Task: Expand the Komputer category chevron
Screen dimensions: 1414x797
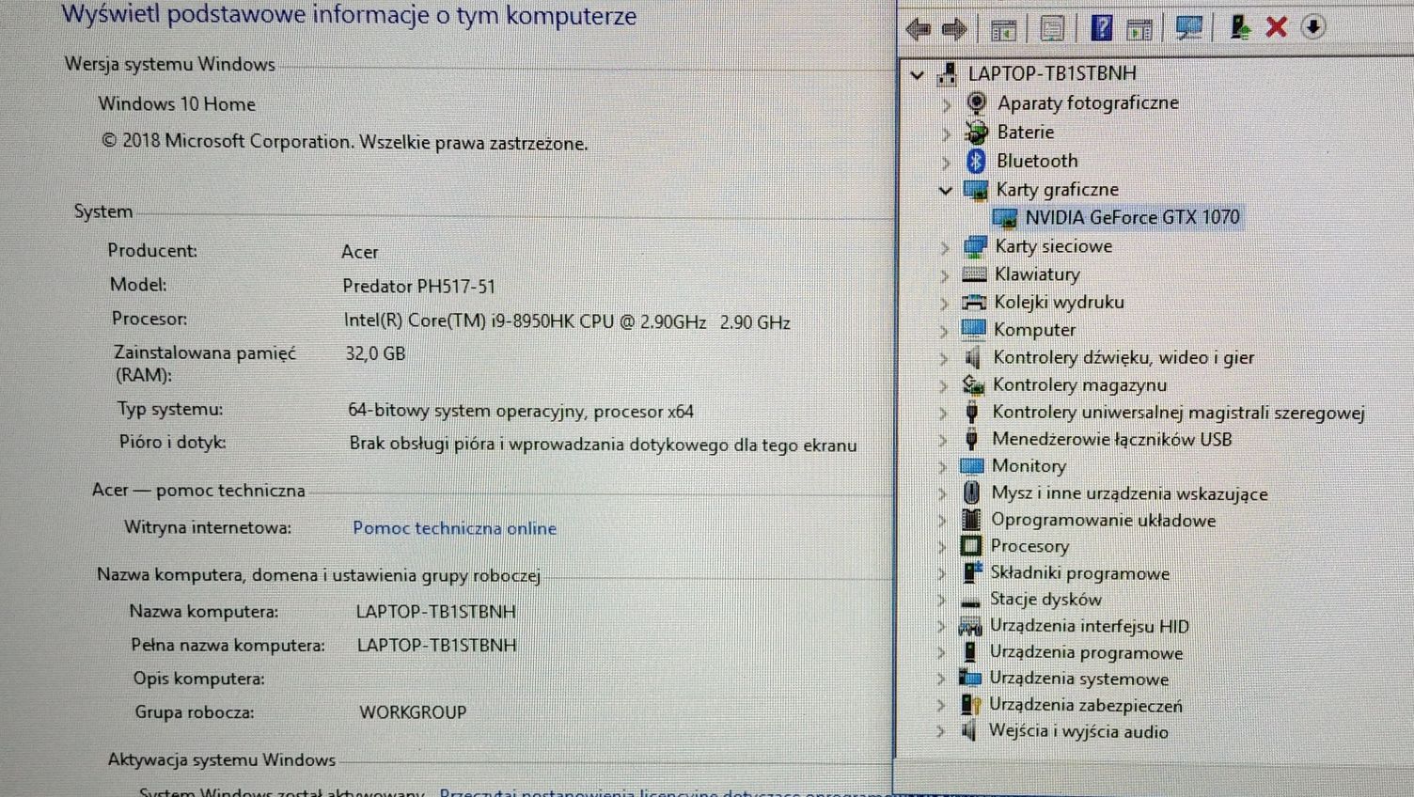Action: click(x=945, y=331)
